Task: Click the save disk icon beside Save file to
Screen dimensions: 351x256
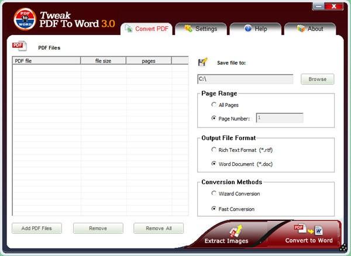Action: [203, 62]
